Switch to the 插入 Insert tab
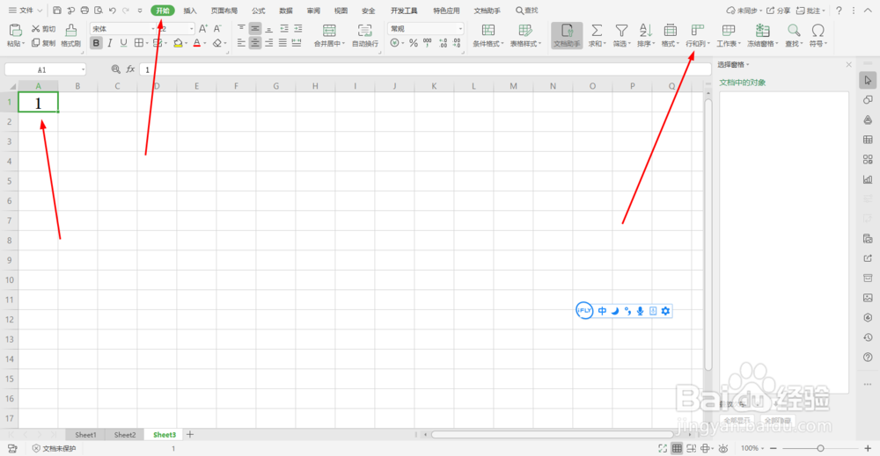880x456 pixels. click(x=190, y=11)
